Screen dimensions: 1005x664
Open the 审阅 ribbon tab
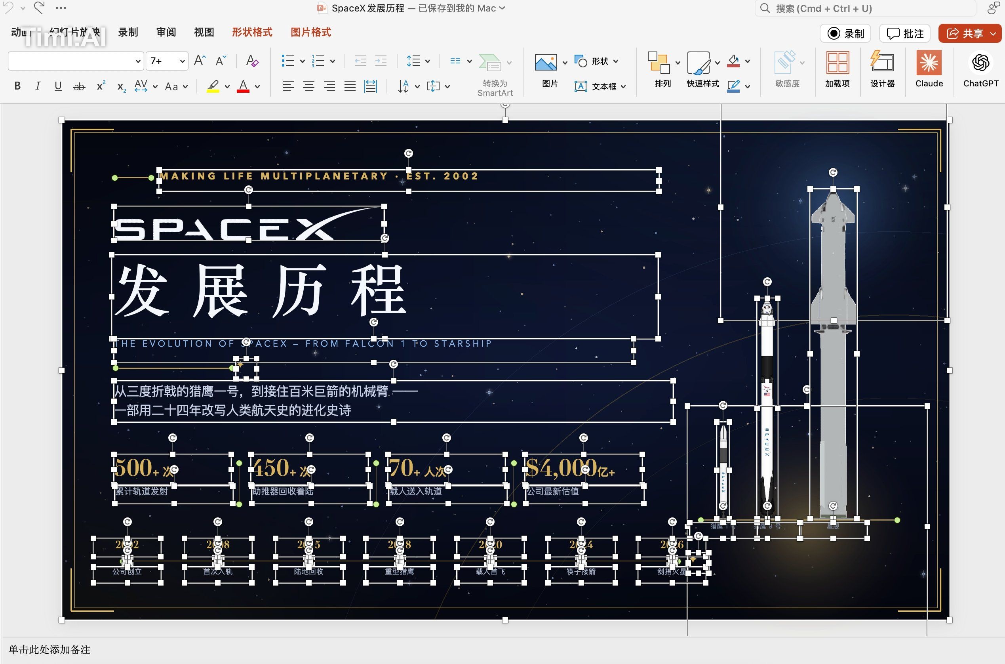tap(166, 32)
